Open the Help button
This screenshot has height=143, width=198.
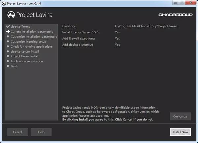pos(41,132)
